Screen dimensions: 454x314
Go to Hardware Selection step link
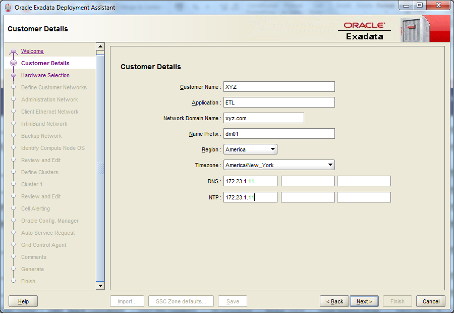pyautogui.click(x=45, y=75)
